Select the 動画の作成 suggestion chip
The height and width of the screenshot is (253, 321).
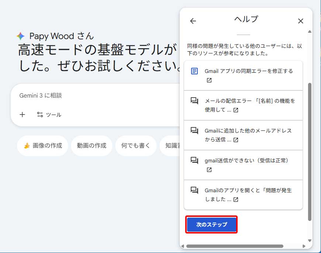pos(92,146)
